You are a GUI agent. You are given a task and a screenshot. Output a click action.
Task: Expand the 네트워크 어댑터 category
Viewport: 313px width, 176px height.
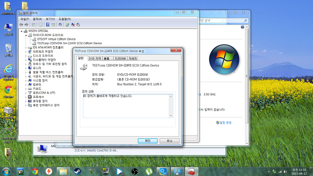tap(26, 52)
